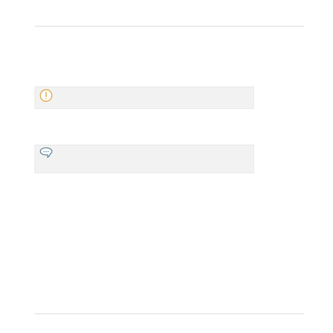333x333 pixels.
Task: Click the tail of the blue speech bubble
Action: [48, 156]
